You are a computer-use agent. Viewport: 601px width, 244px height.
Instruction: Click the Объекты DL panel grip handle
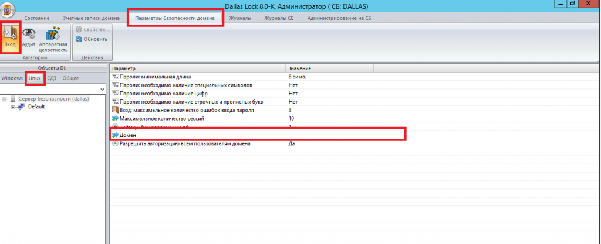(104, 68)
